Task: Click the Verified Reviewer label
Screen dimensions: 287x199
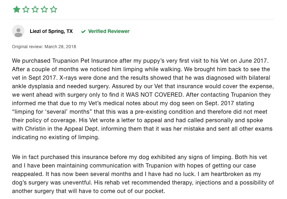Action: pyautogui.click(x=109, y=31)
